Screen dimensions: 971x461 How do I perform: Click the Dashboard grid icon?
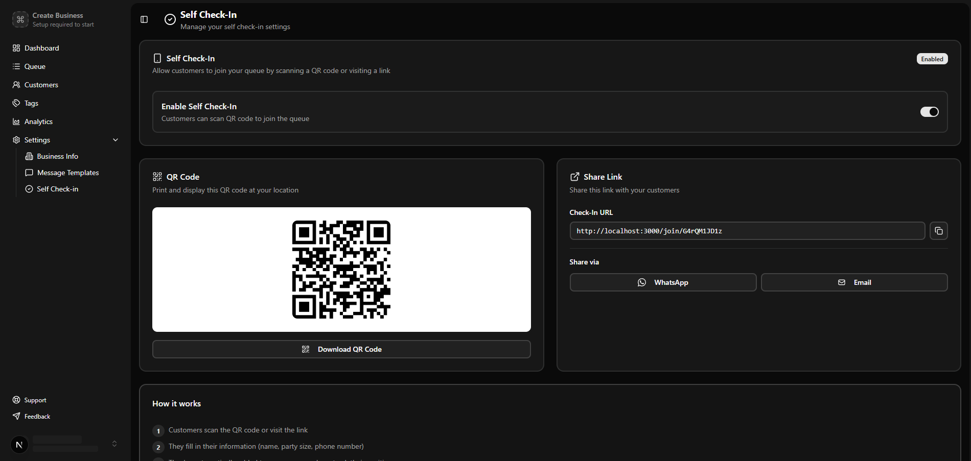coord(16,48)
